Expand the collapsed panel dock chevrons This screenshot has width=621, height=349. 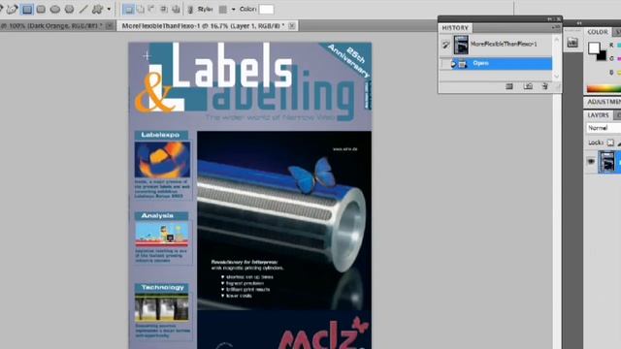coord(578,23)
